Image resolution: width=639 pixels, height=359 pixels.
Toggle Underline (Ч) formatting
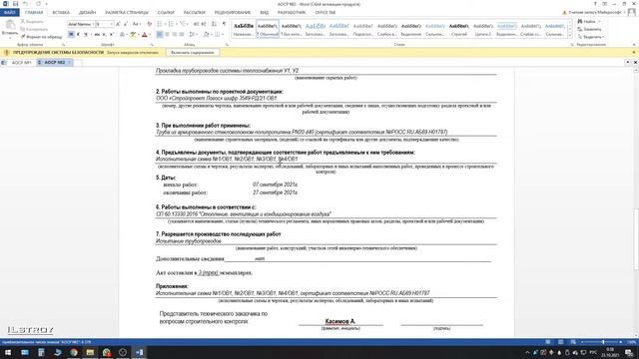pyautogui.click(x=86, y=35)
